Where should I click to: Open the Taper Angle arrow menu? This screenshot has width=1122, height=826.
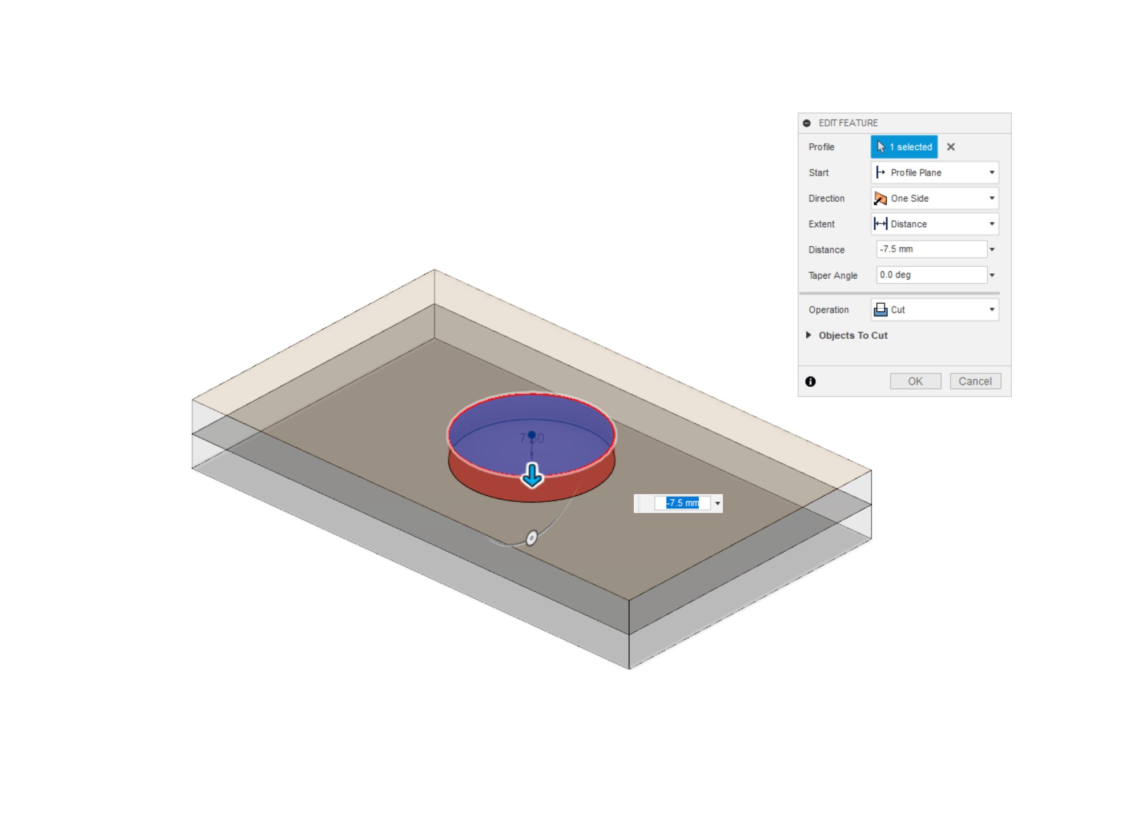point(992,275)
